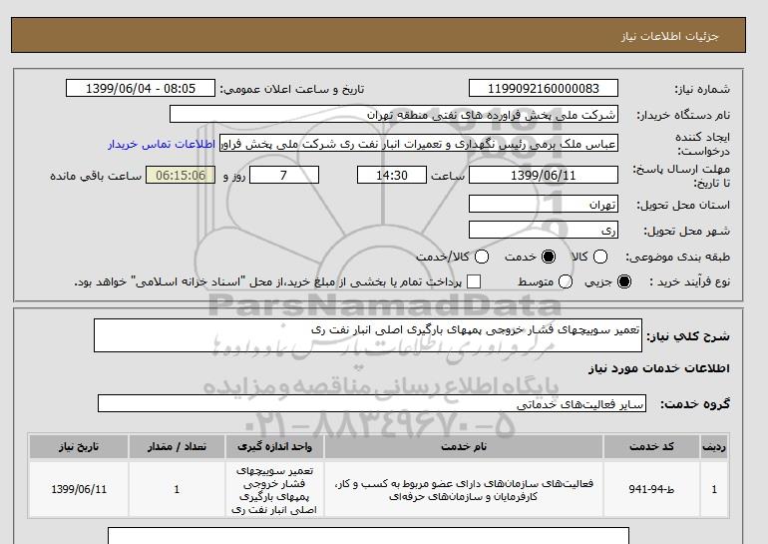Screen dimensions: 768x544
Task: Click the need number field 1199092160000083
Action: click(544, 88)
